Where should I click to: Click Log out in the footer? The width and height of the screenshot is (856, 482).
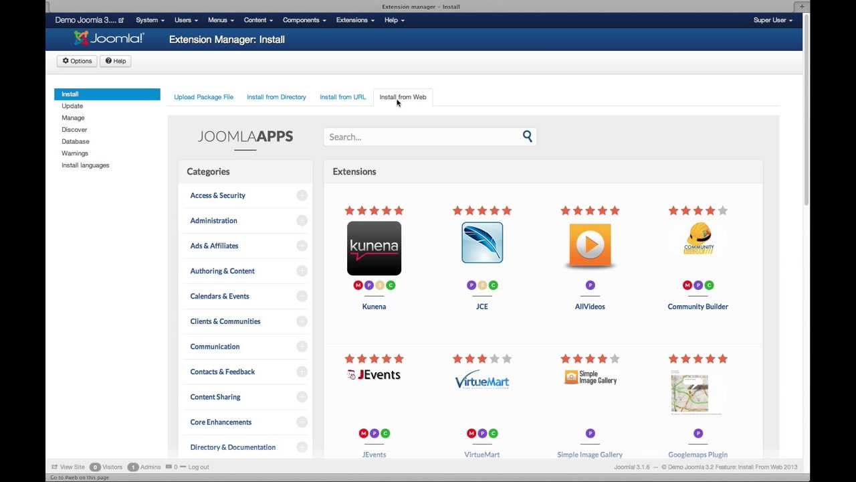194,467
